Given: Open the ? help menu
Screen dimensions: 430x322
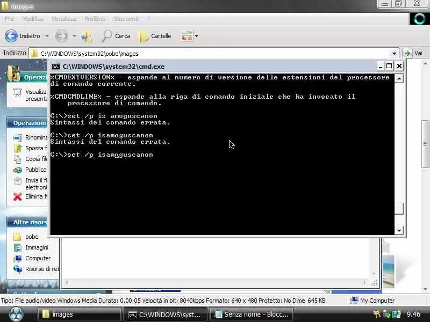Looking at the screenshot, I should 148,19.
